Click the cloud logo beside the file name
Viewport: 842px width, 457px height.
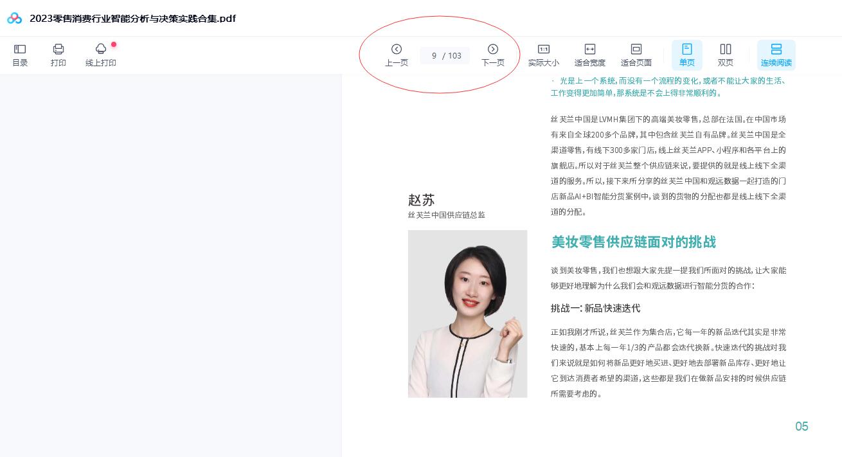pos(14,18)
